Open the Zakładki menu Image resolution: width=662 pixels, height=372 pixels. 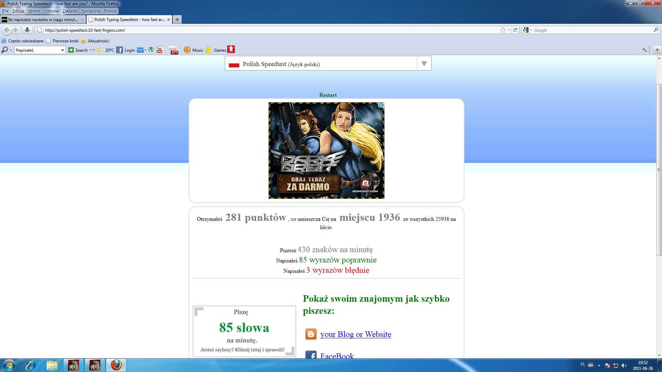point(70,11)
